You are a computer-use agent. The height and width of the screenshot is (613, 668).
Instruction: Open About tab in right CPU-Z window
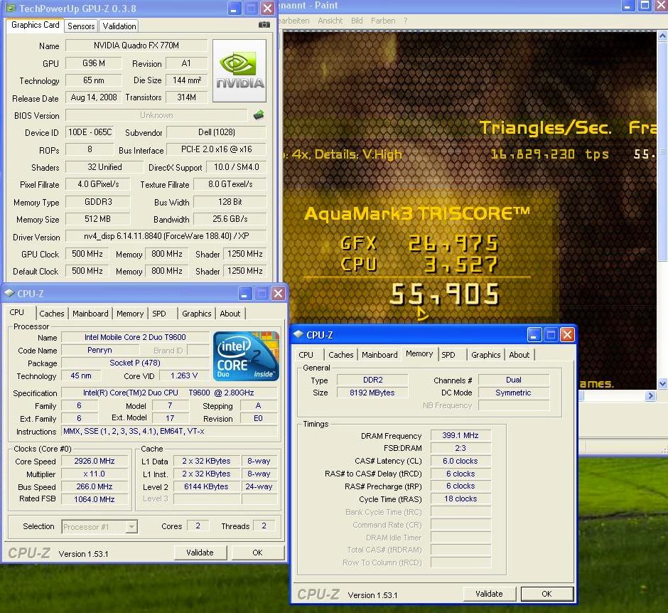519,355
